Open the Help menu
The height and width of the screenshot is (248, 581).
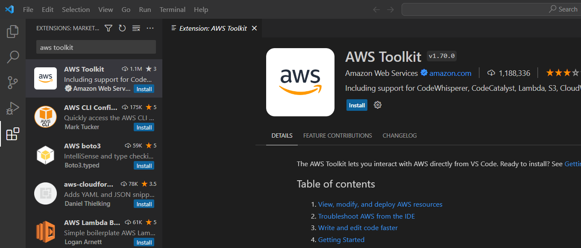click(x=201, y=9)
